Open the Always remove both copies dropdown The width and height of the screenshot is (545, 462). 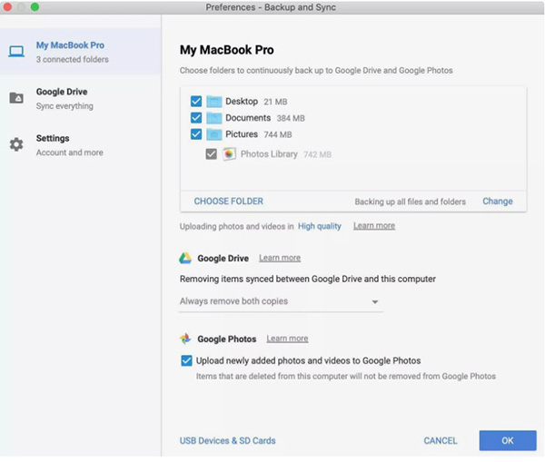click(281, 301)
